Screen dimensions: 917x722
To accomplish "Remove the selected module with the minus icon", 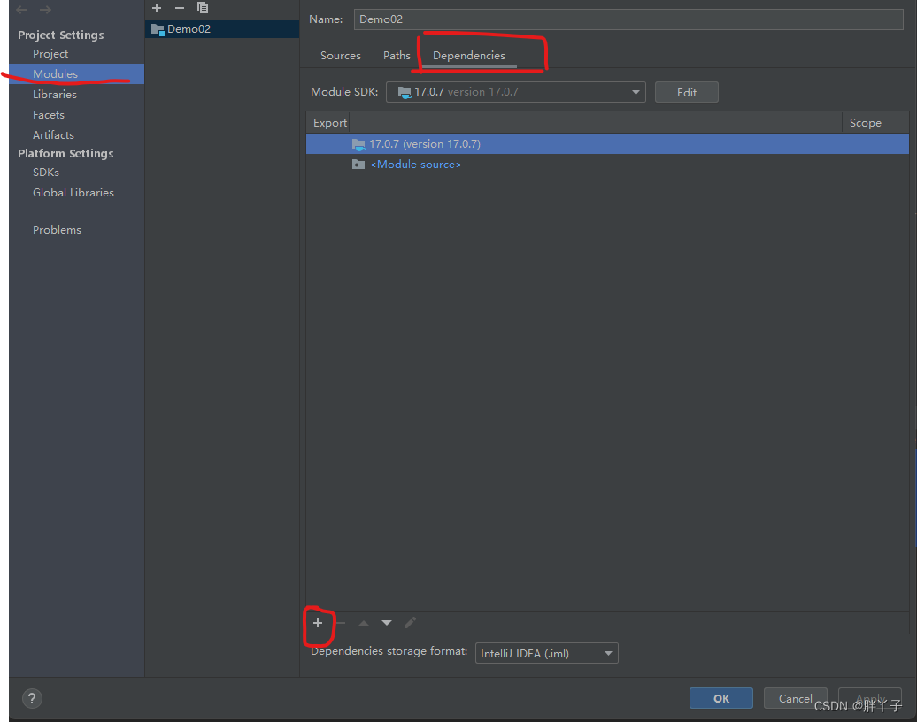I will (179, 8).
